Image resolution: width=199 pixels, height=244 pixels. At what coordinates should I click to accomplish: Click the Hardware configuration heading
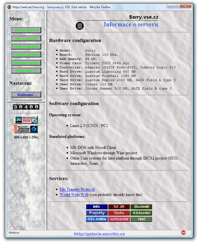pyautogui.click(x=75, y=40)
